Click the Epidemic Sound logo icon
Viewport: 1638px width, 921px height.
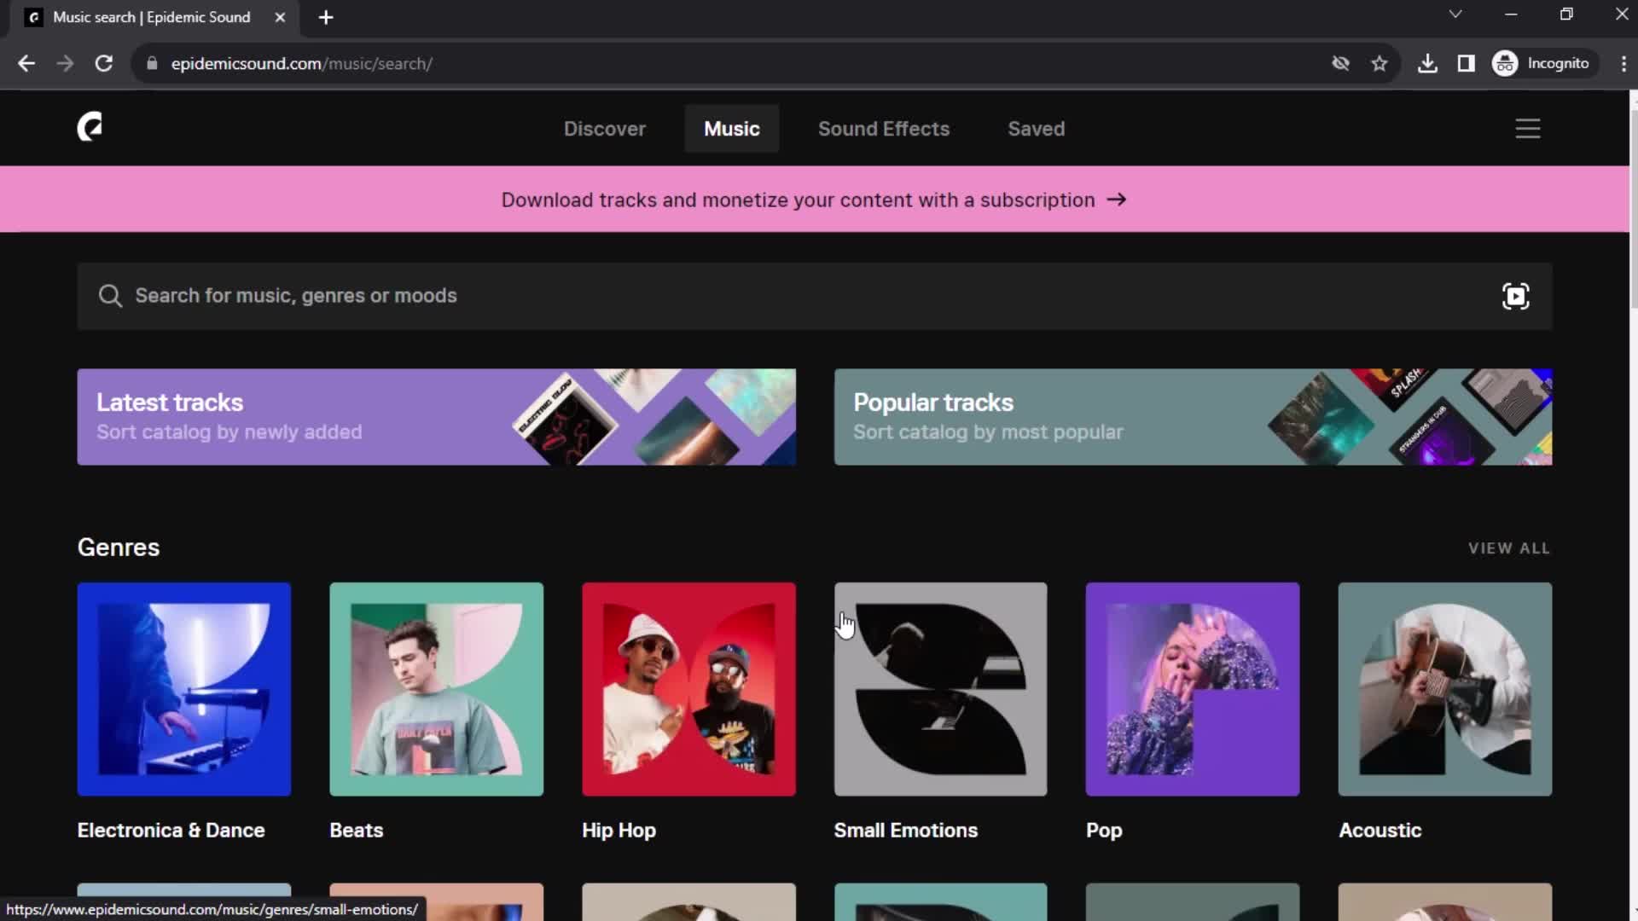pyautogui.click(x=90, y=127)
